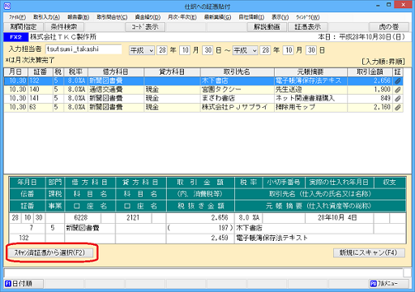Click the credit code 2121 in the detail panel

click(134, 218)
